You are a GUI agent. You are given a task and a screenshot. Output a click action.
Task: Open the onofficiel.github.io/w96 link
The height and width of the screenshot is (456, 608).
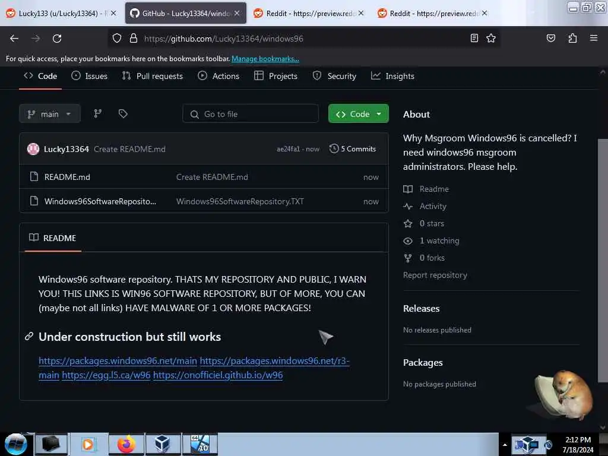218,375
